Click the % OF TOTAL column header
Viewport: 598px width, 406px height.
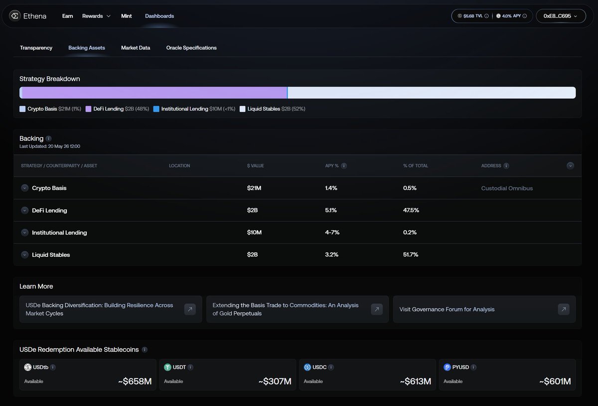pyautogui.click(x=416, y=166)
